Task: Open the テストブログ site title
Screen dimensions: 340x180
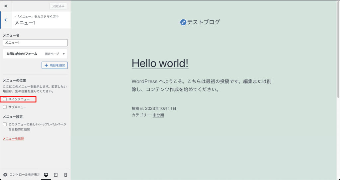Action: 204,22
